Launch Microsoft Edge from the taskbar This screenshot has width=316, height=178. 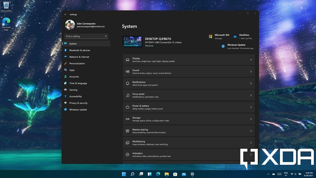pyautogui.click(x=158, y=174)
